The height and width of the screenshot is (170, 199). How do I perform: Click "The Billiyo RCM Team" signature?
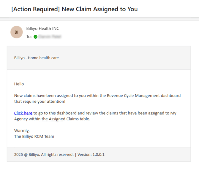tap(34, 136)
